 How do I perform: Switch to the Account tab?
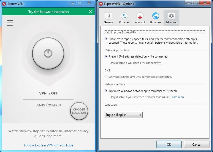coord(140,18)
